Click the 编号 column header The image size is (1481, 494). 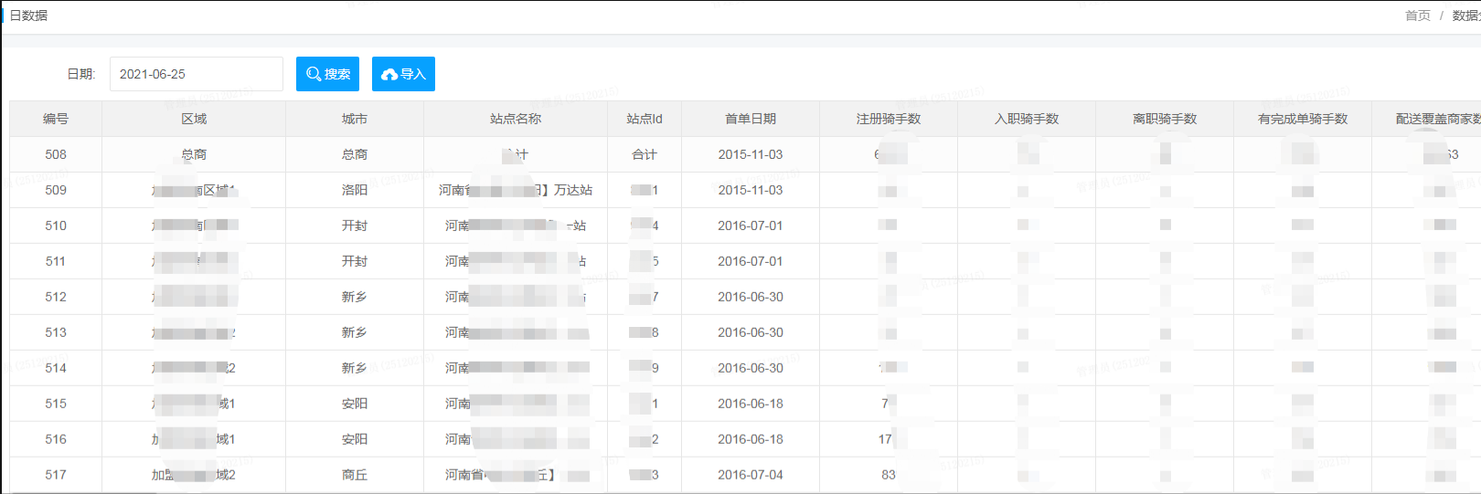56,119
